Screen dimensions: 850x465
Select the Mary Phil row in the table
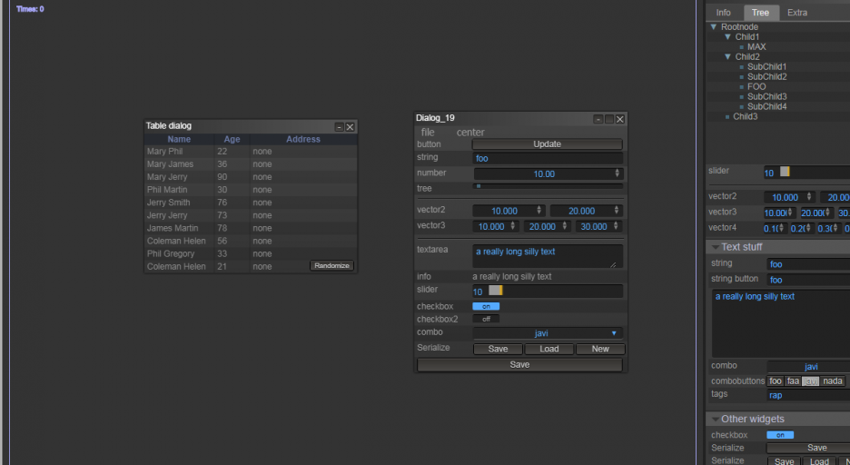tap(251, 151)
